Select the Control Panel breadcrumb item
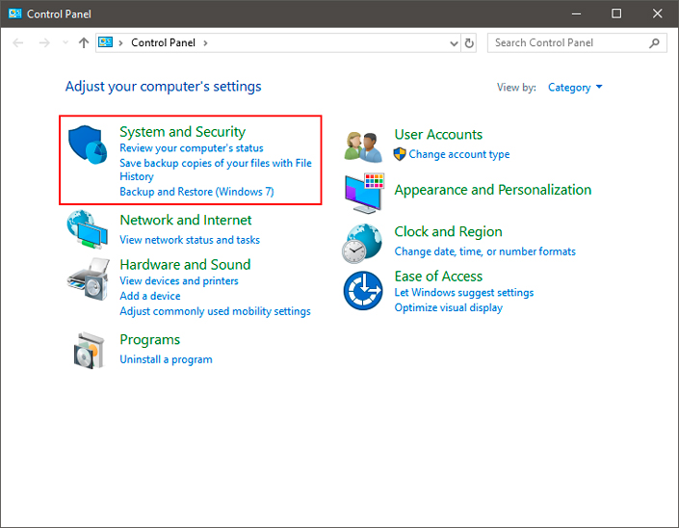679x528 pixels. (164, 42)
